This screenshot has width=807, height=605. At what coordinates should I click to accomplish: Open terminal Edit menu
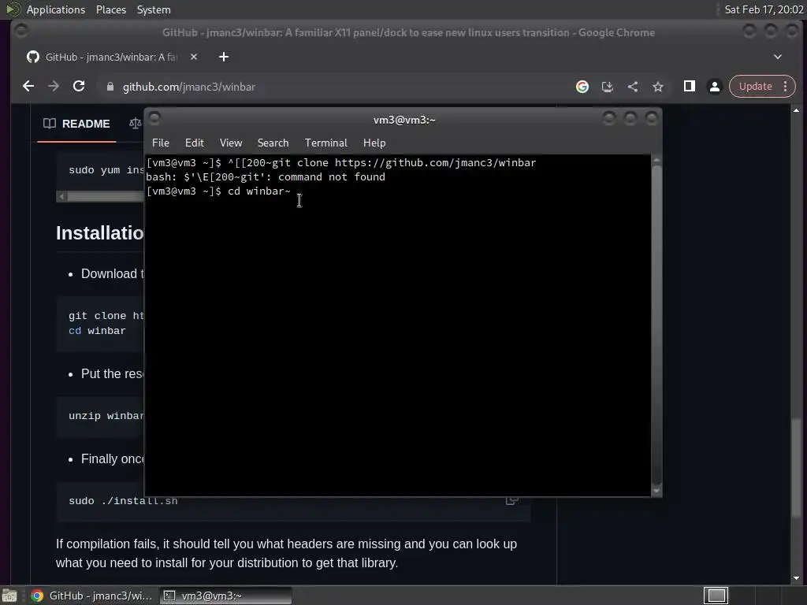click(x=195, y=143)
